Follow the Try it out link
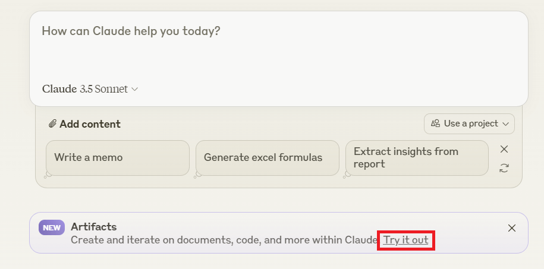 [x=405, y=240]
